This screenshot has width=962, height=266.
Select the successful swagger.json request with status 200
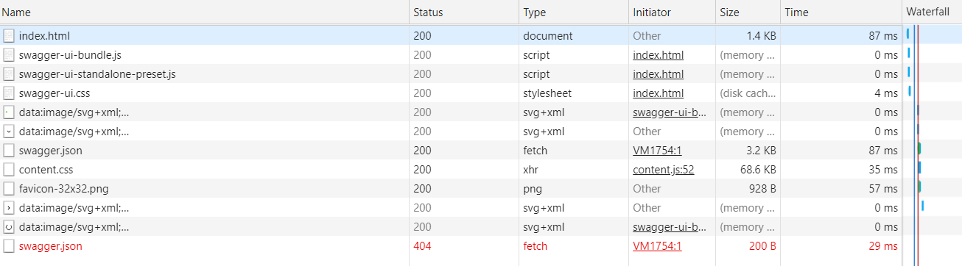coord(50,150)
